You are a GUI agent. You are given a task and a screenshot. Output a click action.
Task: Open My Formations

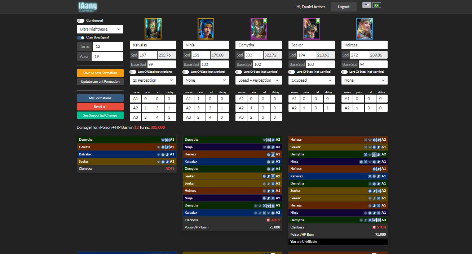click(x=100, y=98)
